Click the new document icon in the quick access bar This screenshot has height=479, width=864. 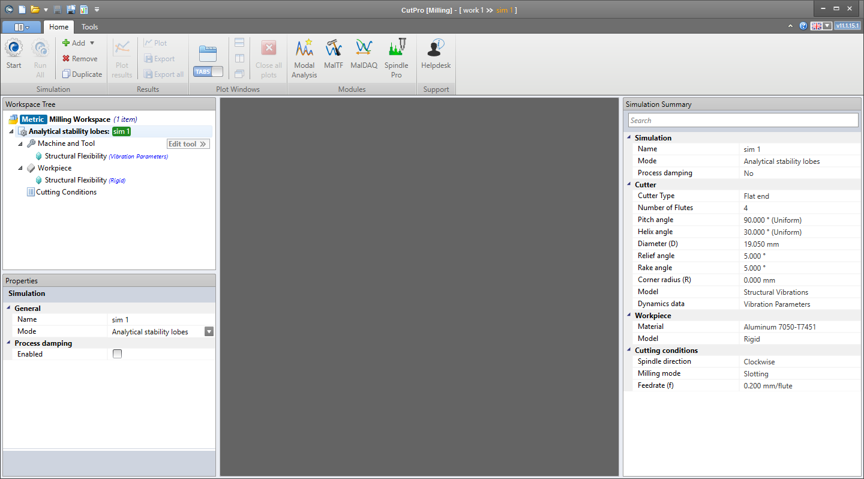pyautogui.click(x=22, y=10)
